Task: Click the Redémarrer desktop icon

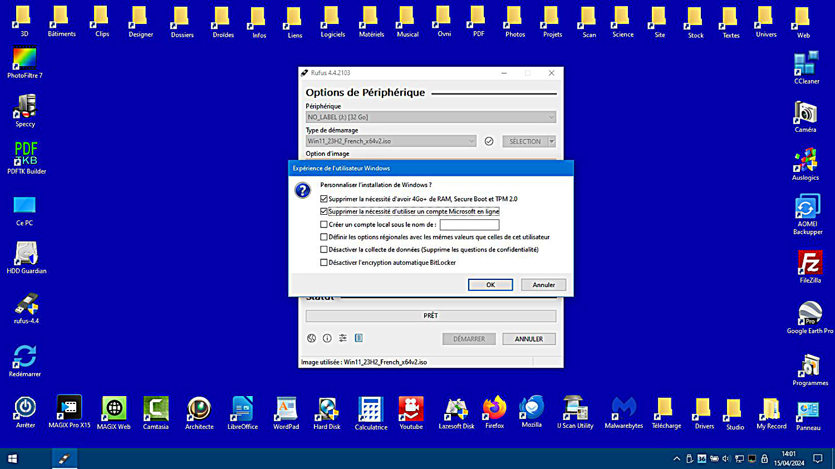Action: pyautogui.click(x=25, y=361)
